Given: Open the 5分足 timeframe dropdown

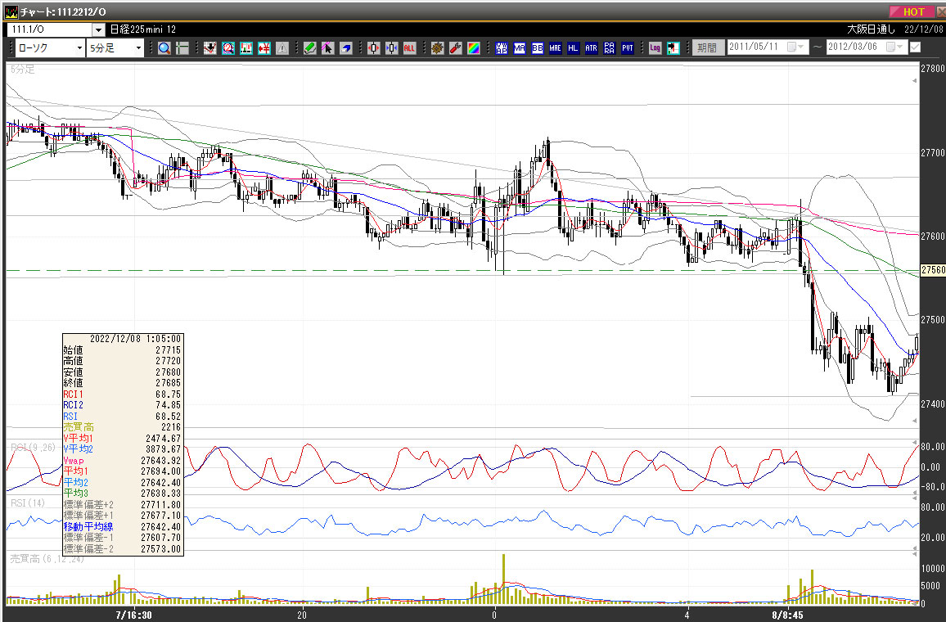Looking at the screenshot, I should [x=138, y=47].
